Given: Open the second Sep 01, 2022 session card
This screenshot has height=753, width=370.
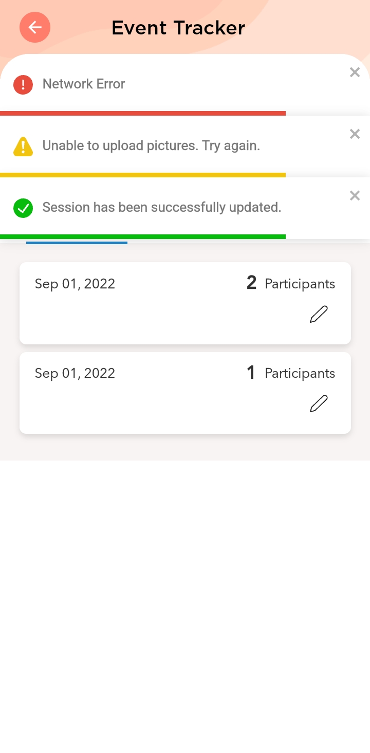Looking at the screenshot, I should (x=154, y=393).
